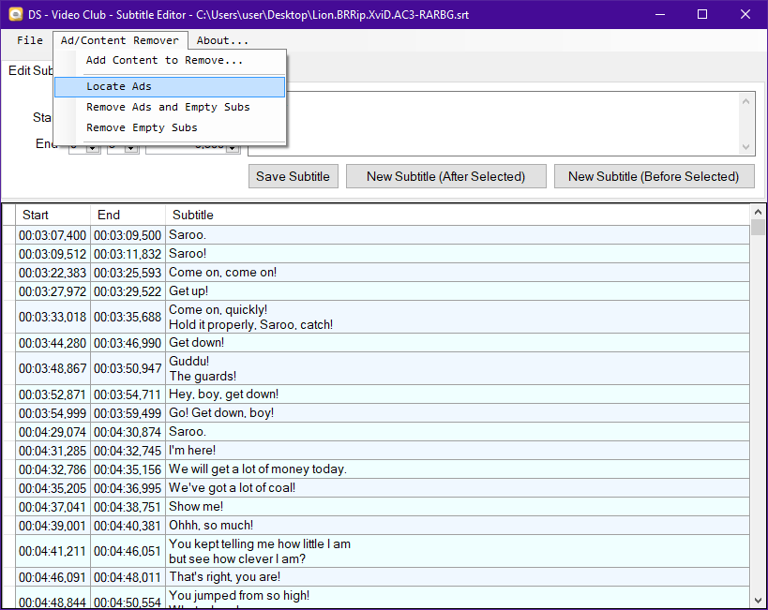
Task: Select end time 00:04:46,051
Action: coord(128,551)
